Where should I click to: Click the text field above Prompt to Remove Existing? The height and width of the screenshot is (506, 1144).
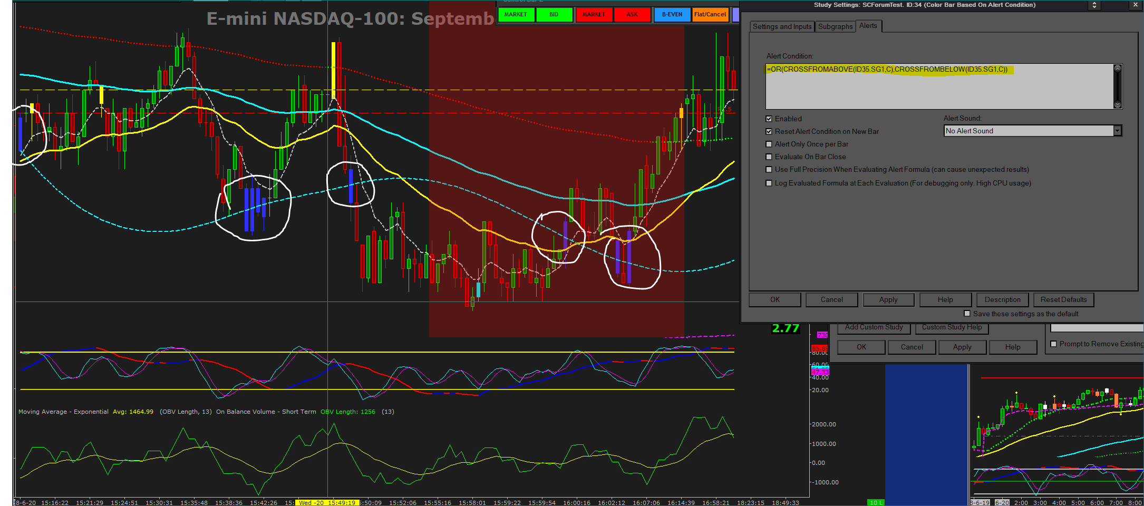click(x=1097, y=328)
